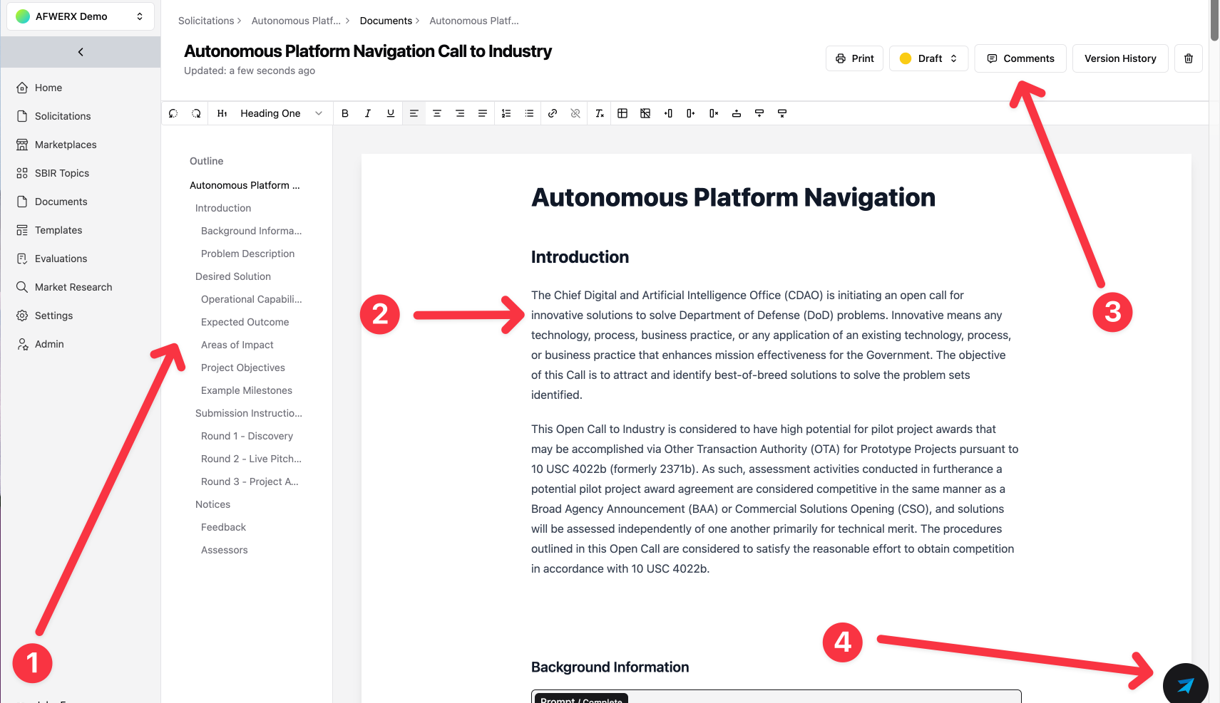Add table row above
The width and height of the screenshot is (1220, 703).
[x=737, y=113]
